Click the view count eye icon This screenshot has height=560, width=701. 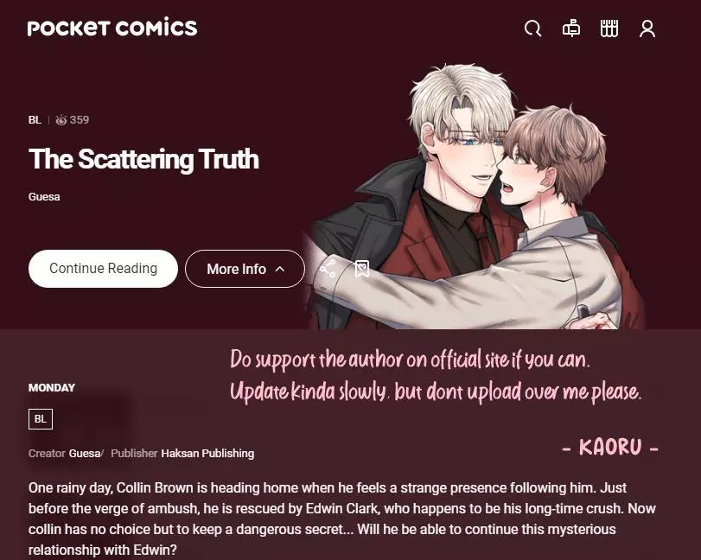click(x=61, y=120)
